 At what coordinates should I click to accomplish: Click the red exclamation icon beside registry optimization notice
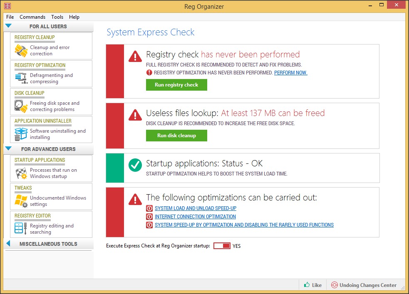click(x=149, y=72)
